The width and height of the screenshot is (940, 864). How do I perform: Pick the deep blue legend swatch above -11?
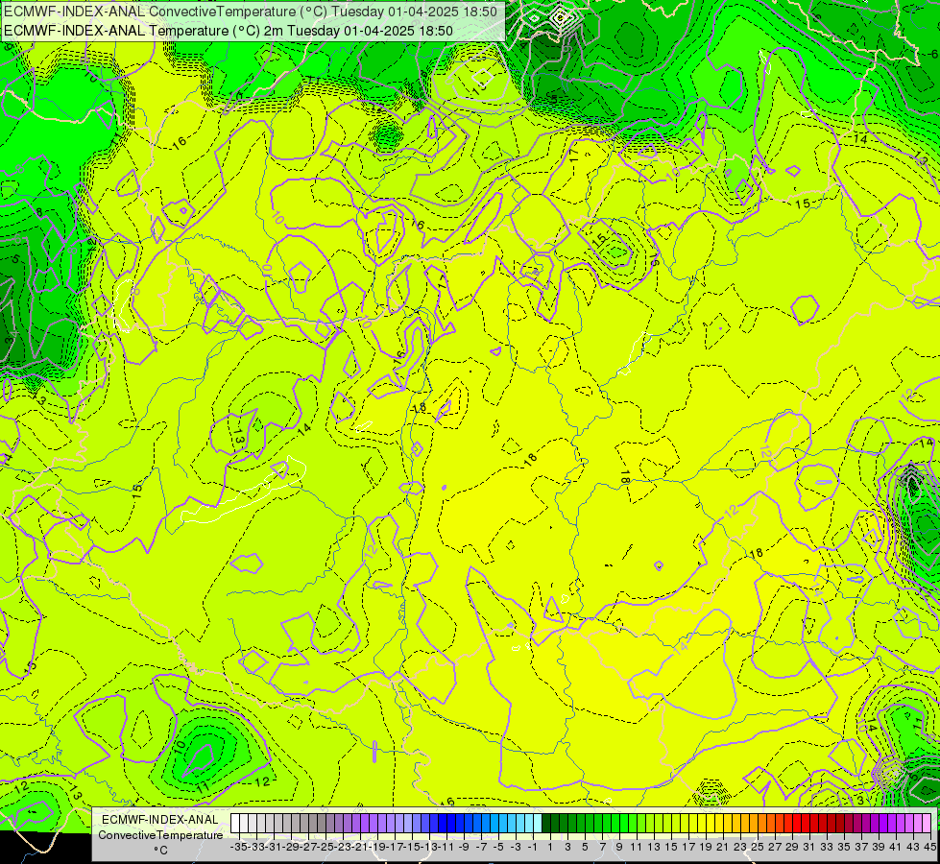(443, 824)
